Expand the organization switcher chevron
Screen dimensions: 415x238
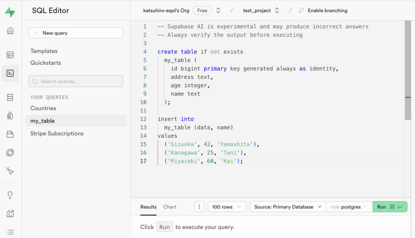(218, 11)
